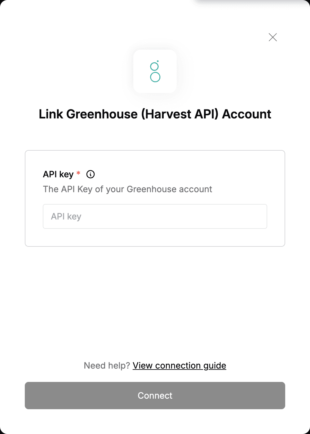Click the Connect button
Viewport: 310px width, 434px height.
[x=155, y=396]
